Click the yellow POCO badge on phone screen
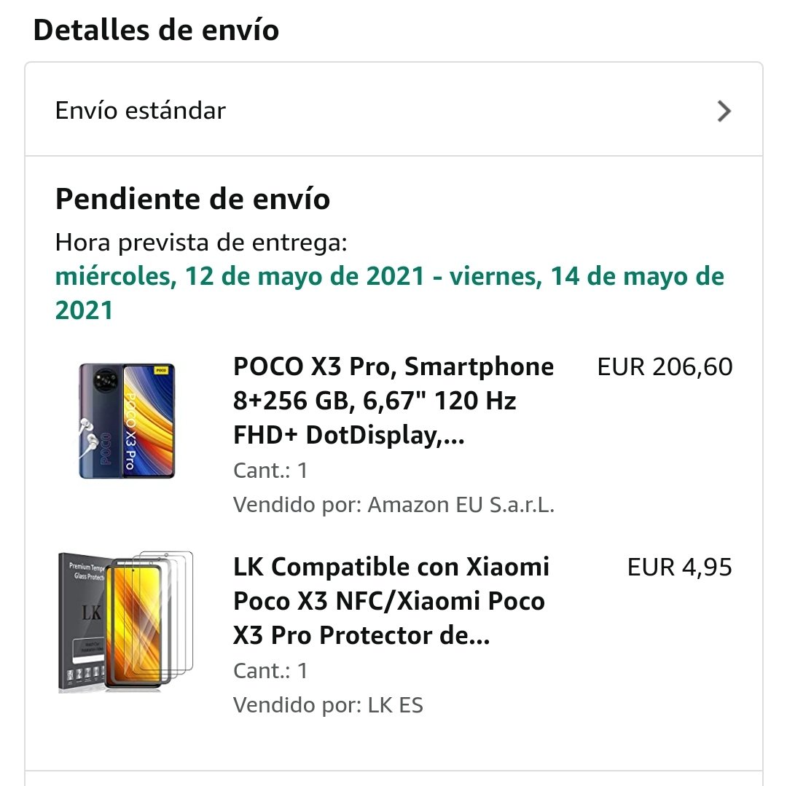The image size is (787, 786). 161,371
